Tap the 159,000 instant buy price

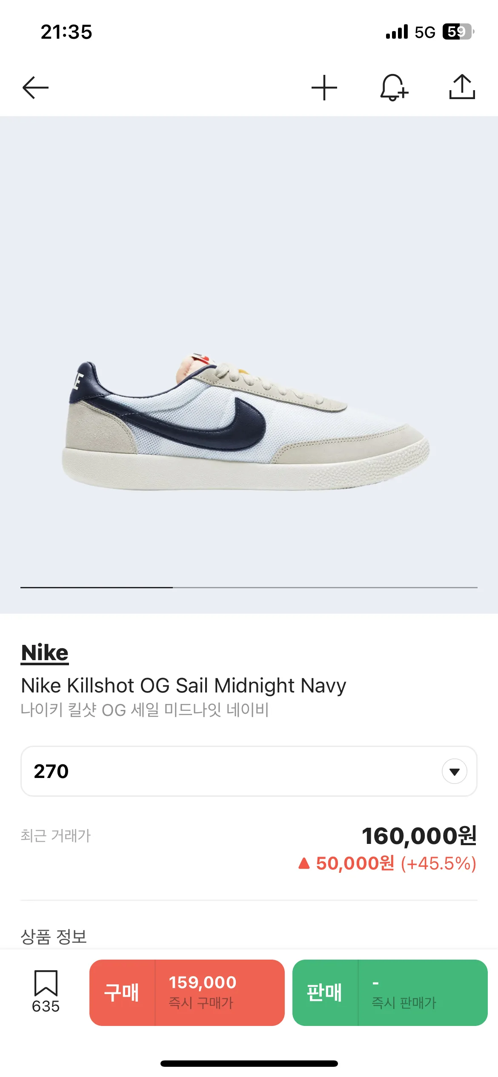(203, 983)
